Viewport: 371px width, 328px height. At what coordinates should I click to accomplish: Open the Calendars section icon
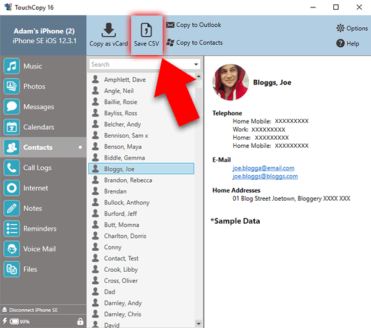coord(12,127)
